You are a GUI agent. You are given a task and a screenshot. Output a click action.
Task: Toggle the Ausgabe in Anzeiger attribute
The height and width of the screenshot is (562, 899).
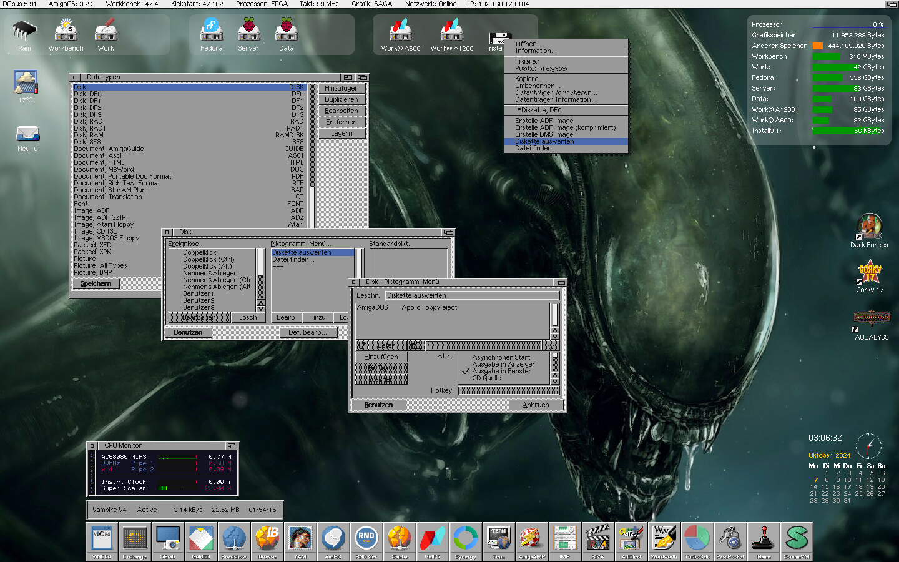click(x=504, y=364)
